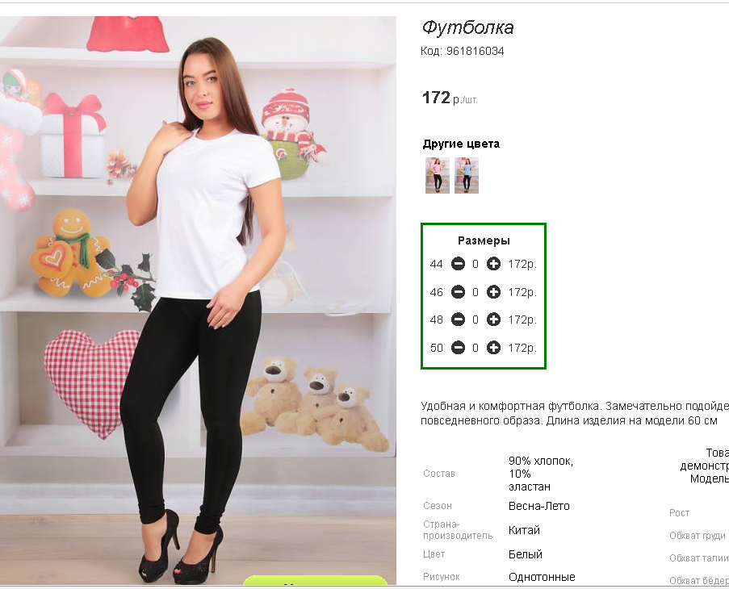Click the Размеры heading in size box
The width and height of the screenshot is (729, 589).
point(484,240)
